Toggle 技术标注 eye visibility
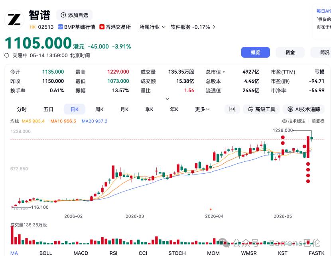 tap(284, 121)
